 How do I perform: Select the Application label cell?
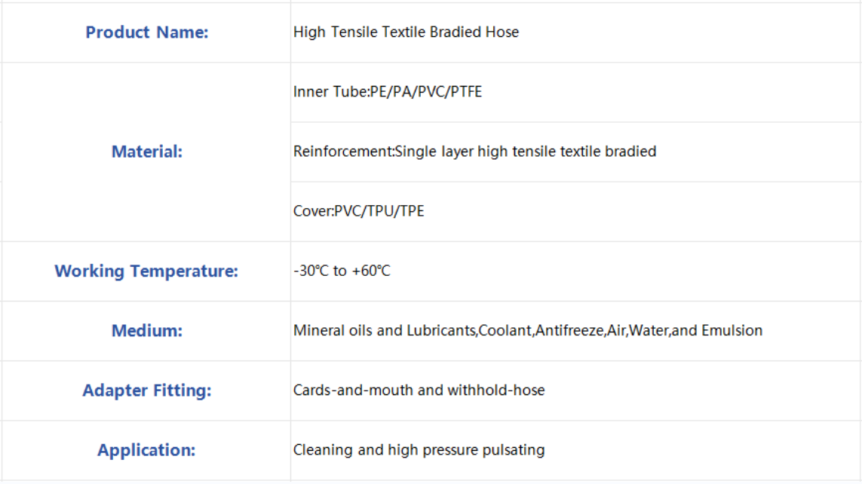(x=146, y=451)
